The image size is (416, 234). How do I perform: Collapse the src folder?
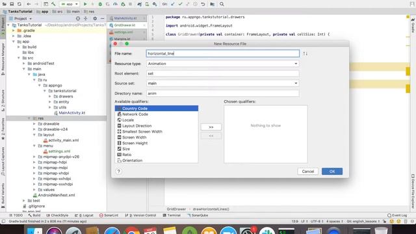click(19, 58)
